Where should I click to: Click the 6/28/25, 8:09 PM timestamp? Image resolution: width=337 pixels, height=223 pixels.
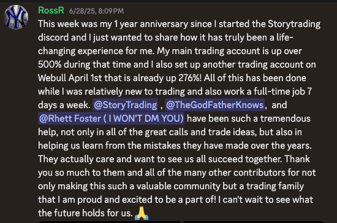[96, 11]
